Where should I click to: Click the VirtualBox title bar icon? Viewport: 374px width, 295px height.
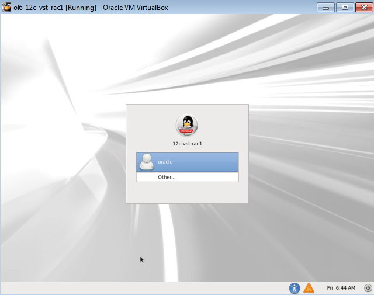(x=6, y=7)
